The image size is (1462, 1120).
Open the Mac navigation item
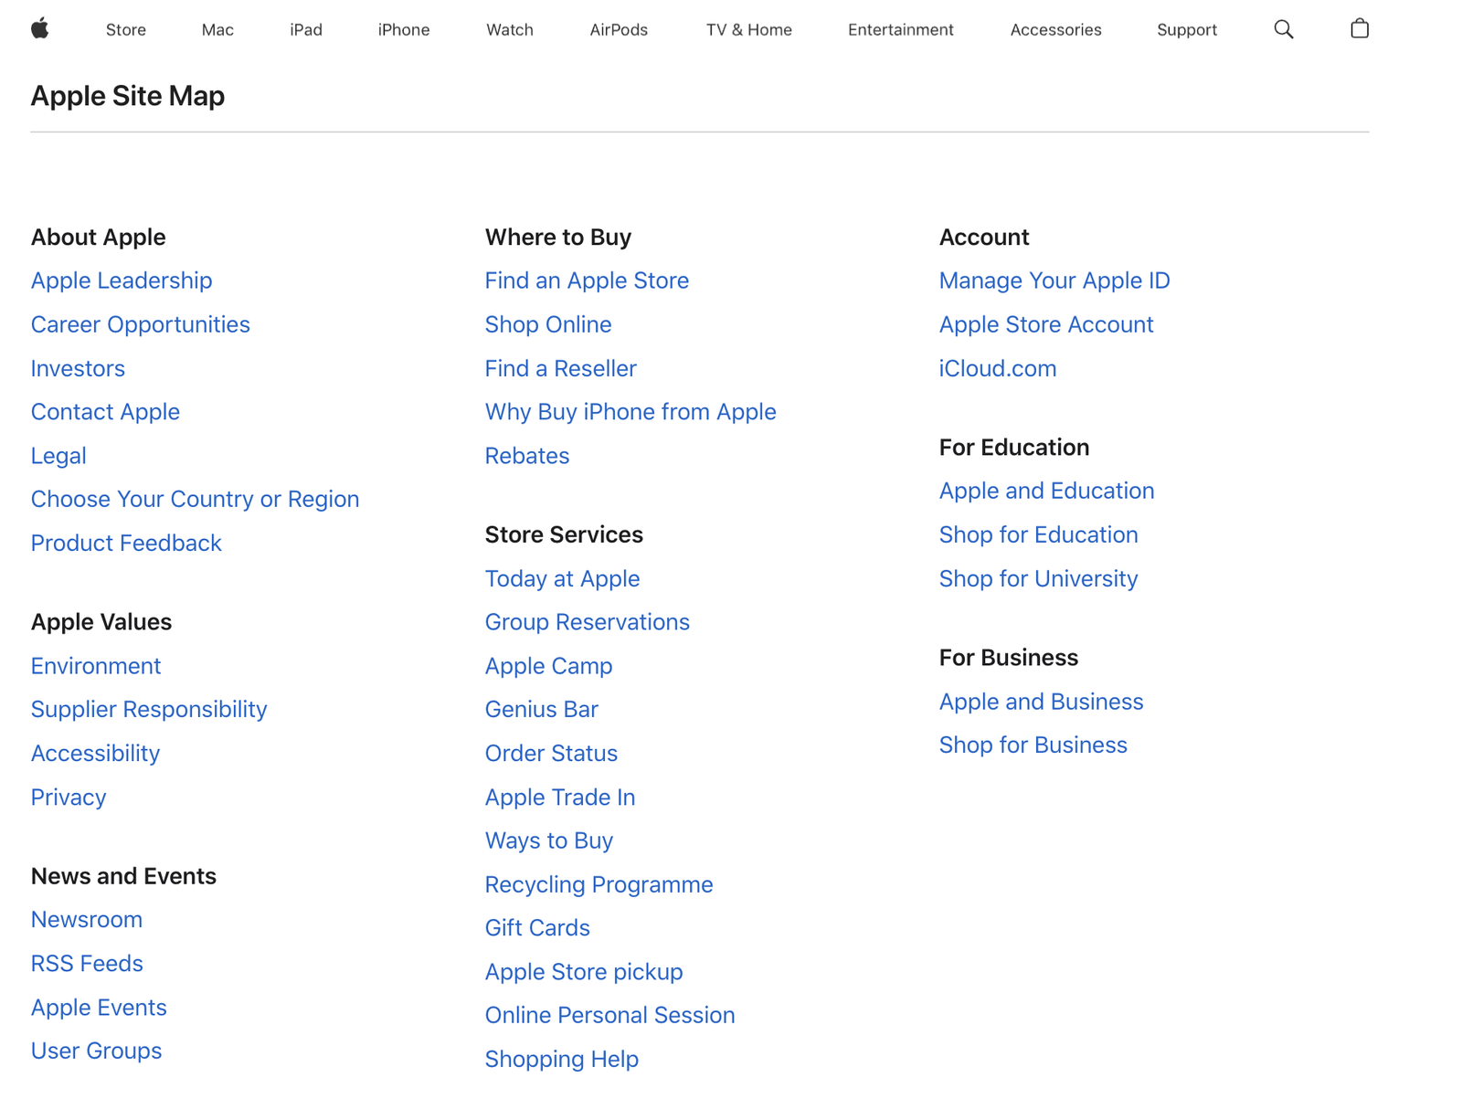(x=217, y=29)
